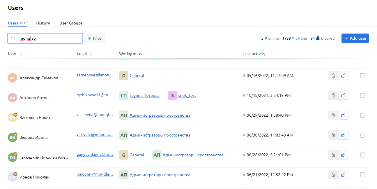This screenshot has height=189, width=377.
Task: Open the Filter options
Action: point(95,38)
